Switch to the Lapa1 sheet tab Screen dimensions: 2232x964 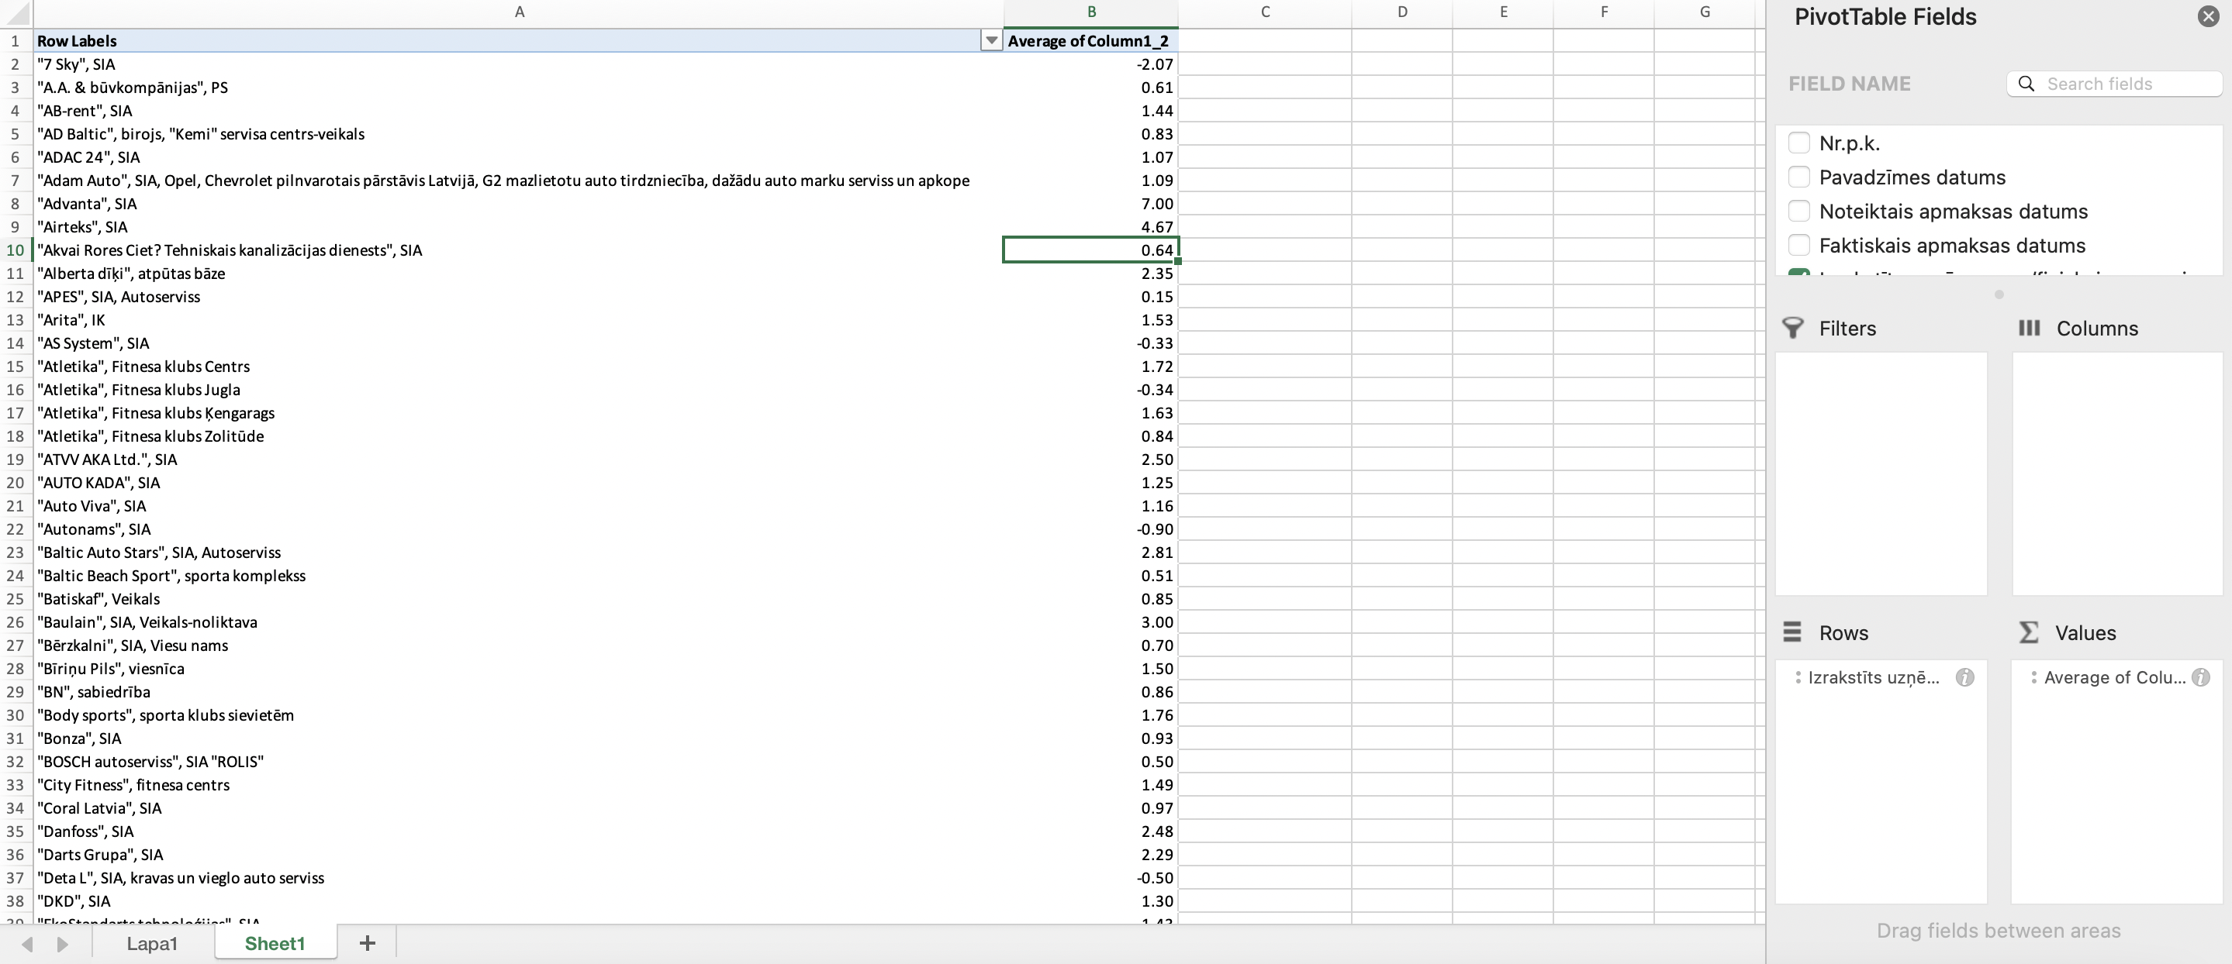click(x=152, y=943)
